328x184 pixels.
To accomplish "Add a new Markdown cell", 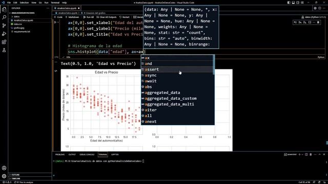I will coord(72,17).
